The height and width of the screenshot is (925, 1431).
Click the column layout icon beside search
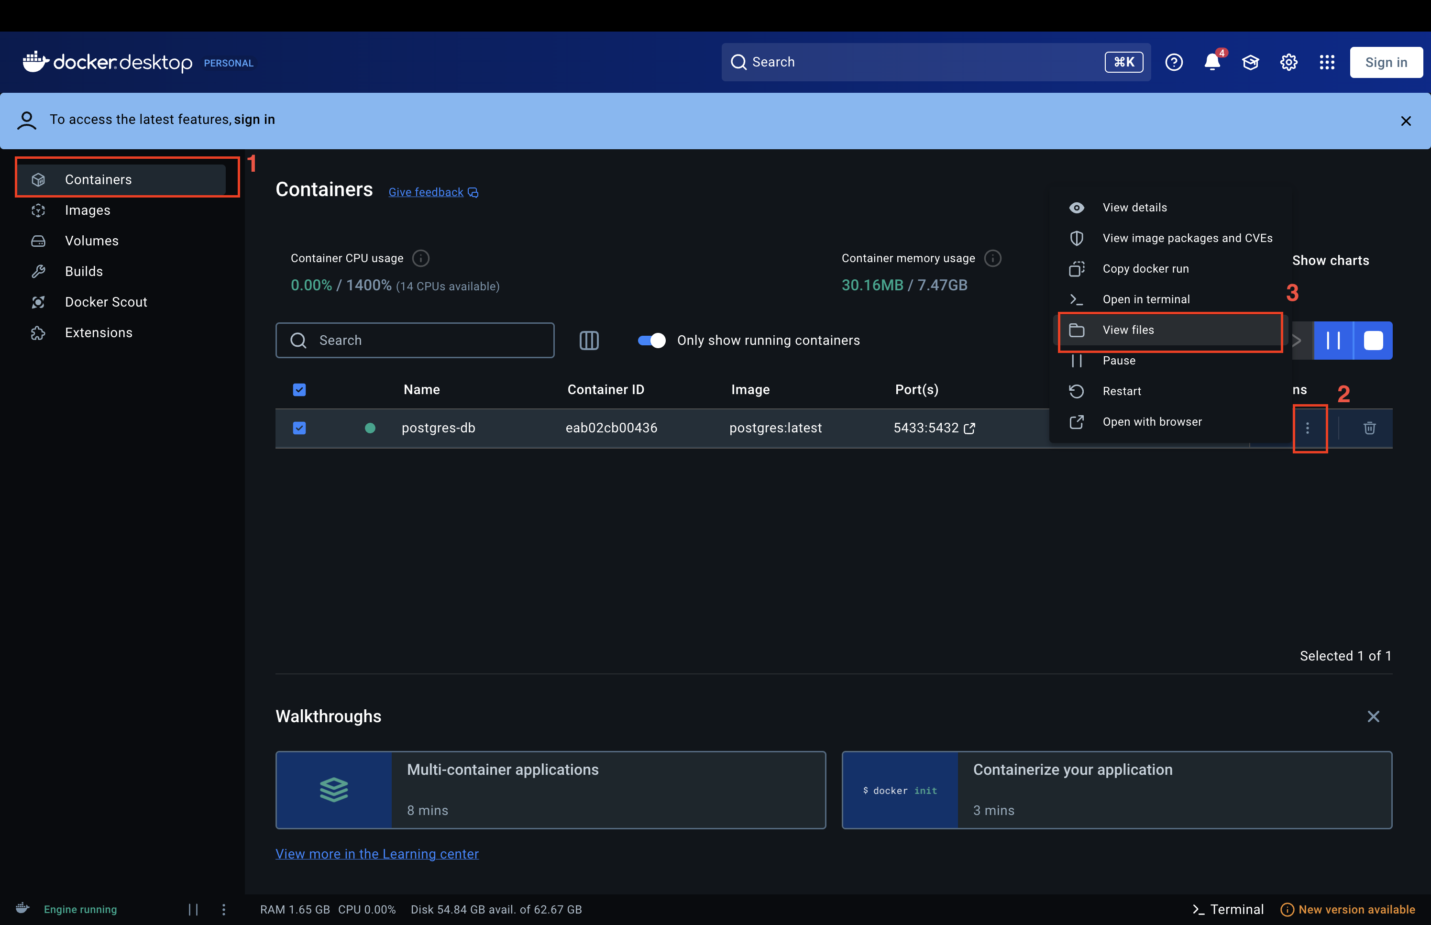click(x=588, y=341)
